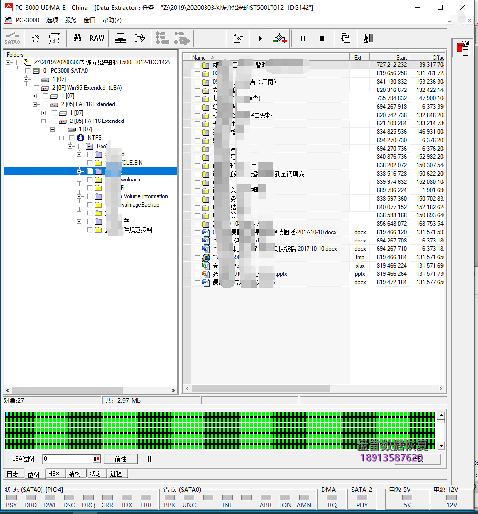Image resolution: width=478 pixels, height=514 pixels.
Task: Click the Root folder R icon
Action: (89, 146)
